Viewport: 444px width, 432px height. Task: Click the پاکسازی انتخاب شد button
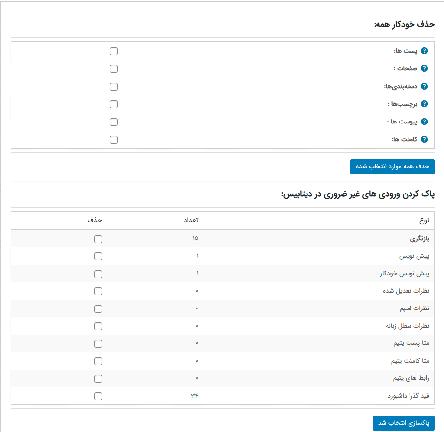[x=404, y=423]
